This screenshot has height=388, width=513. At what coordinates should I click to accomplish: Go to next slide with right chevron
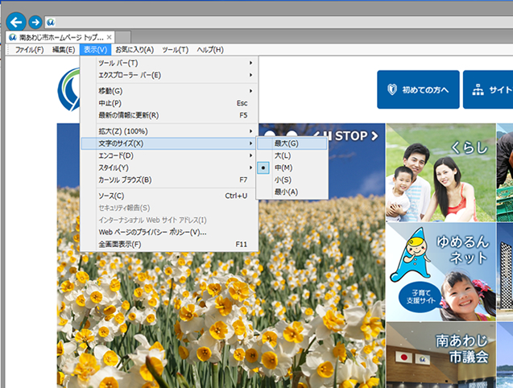(374, 136)
